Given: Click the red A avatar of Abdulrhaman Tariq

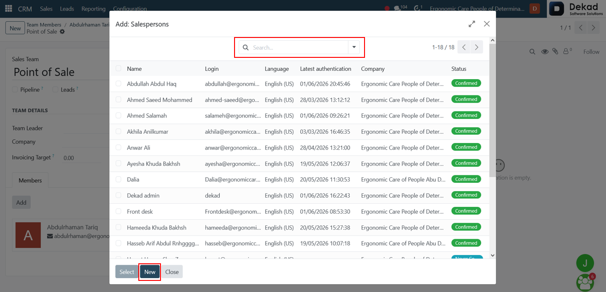Looking at the screenshot, I should point(28,235).
